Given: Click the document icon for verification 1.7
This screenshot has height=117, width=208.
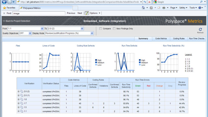Looking at the screenshot, I should tap(22, 103).
